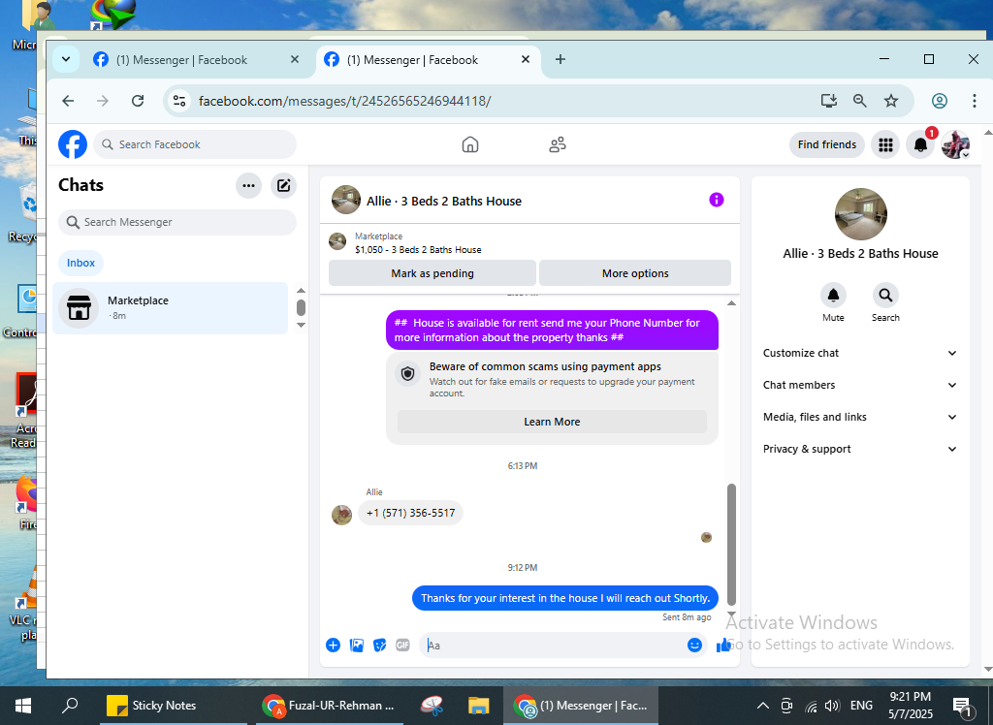Select the Inbox filter tab
Viewport: 993px width, 725px height.
(x=81, y=263)
